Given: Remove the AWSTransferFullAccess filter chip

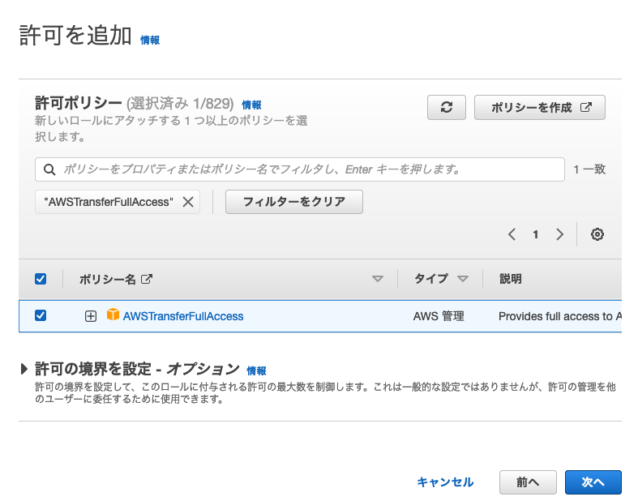Looking at the screenshot, I should [x=188, y=202].
